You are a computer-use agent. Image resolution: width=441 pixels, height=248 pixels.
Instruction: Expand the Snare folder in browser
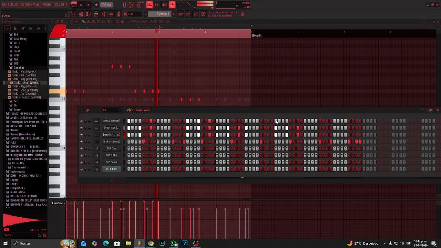click(17, 109)
